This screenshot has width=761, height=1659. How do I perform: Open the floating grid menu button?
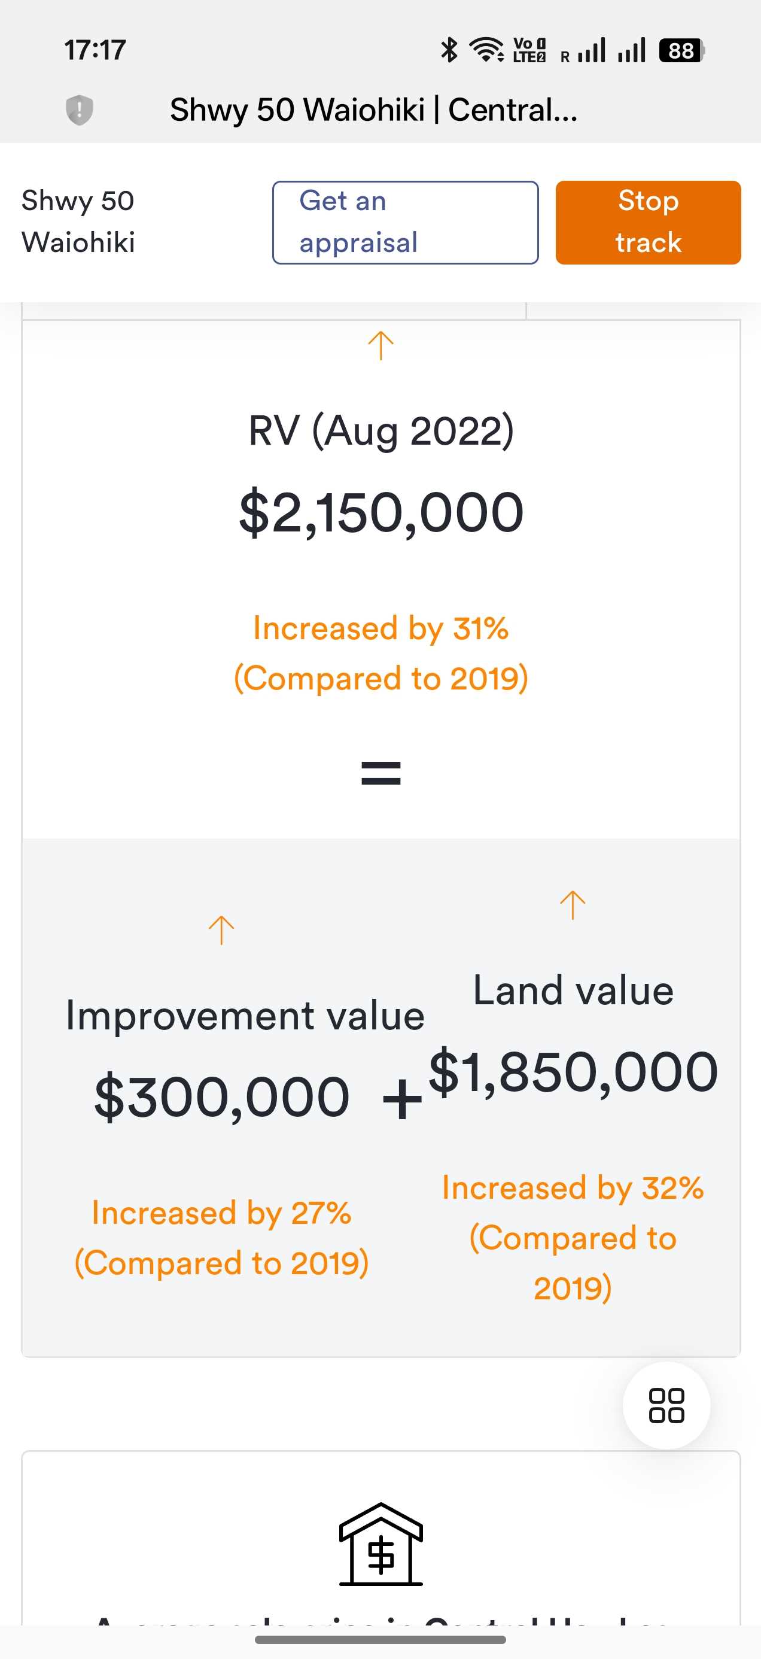pyautogui.click(x=666, y=1405)
